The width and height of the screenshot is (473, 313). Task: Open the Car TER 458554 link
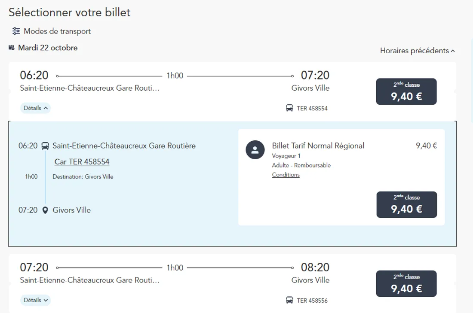[x=82, y=162]
